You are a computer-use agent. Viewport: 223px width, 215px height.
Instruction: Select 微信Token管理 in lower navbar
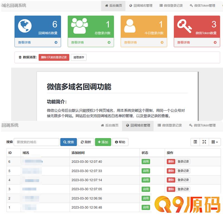coord(202,125)
